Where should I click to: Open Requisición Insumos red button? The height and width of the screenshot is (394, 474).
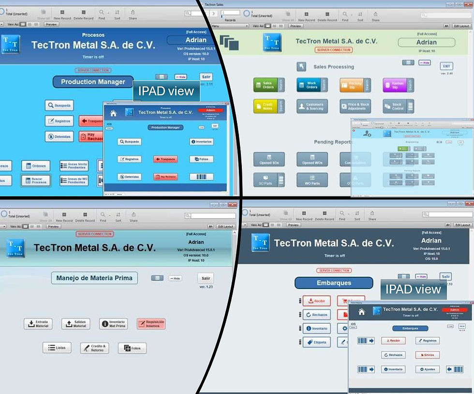[x=151, y=324]
